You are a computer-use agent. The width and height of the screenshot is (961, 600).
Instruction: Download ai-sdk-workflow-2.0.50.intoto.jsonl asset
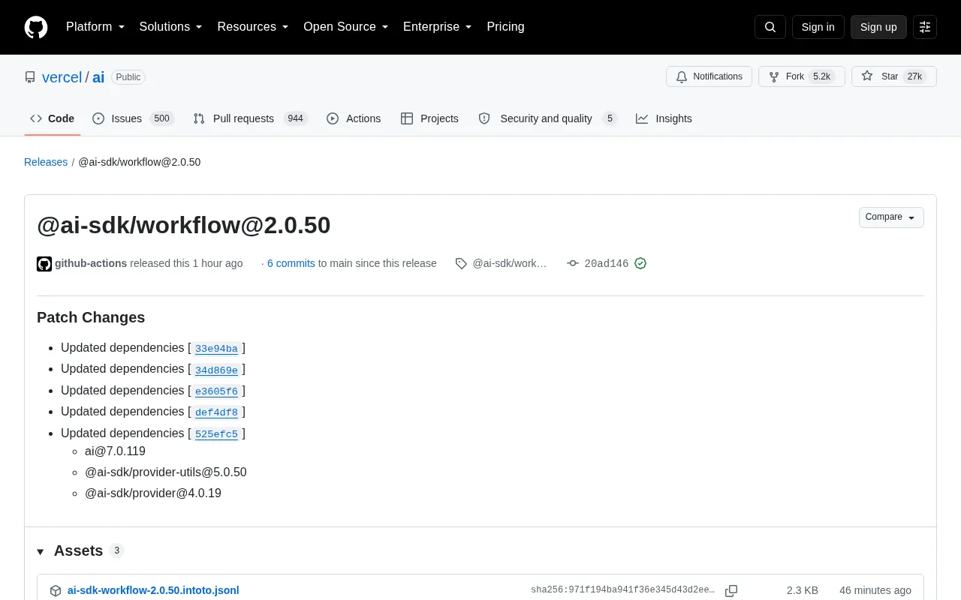point(153,590)
